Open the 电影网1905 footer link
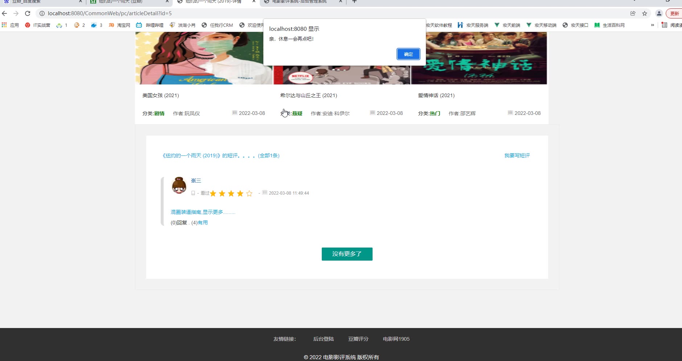682x361 pixels. pyautogui.click(x=396, y=339)
